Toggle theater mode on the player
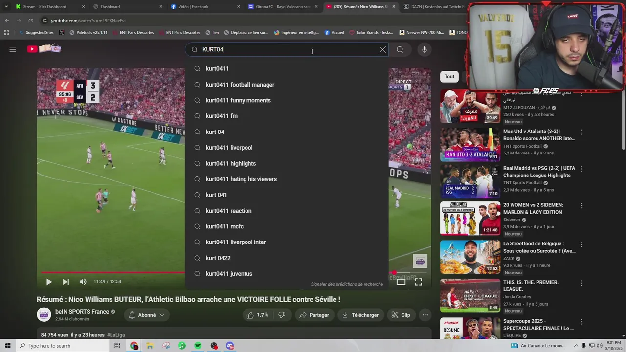 pos(401,282)
